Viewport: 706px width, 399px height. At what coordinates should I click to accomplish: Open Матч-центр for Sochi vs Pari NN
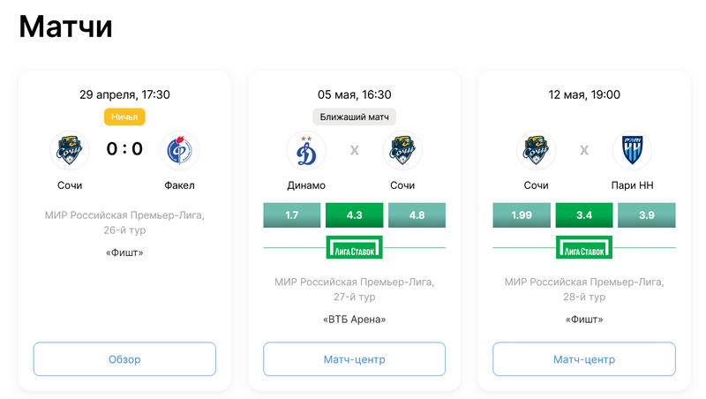pyautogui.click(x=583, y=359)
